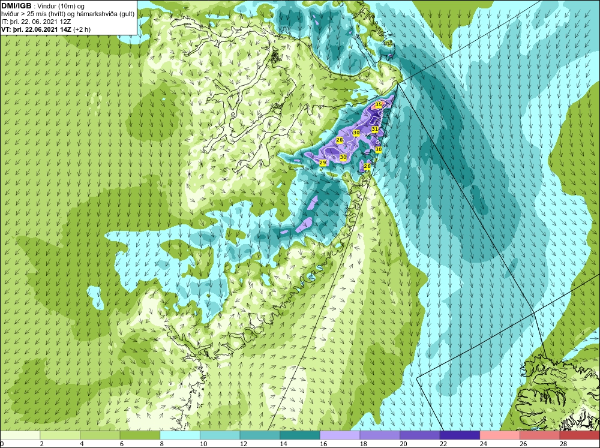Screen dimensions: 600x448
Task: Click scale number 22 on the legend
Action: pos(443,444)
